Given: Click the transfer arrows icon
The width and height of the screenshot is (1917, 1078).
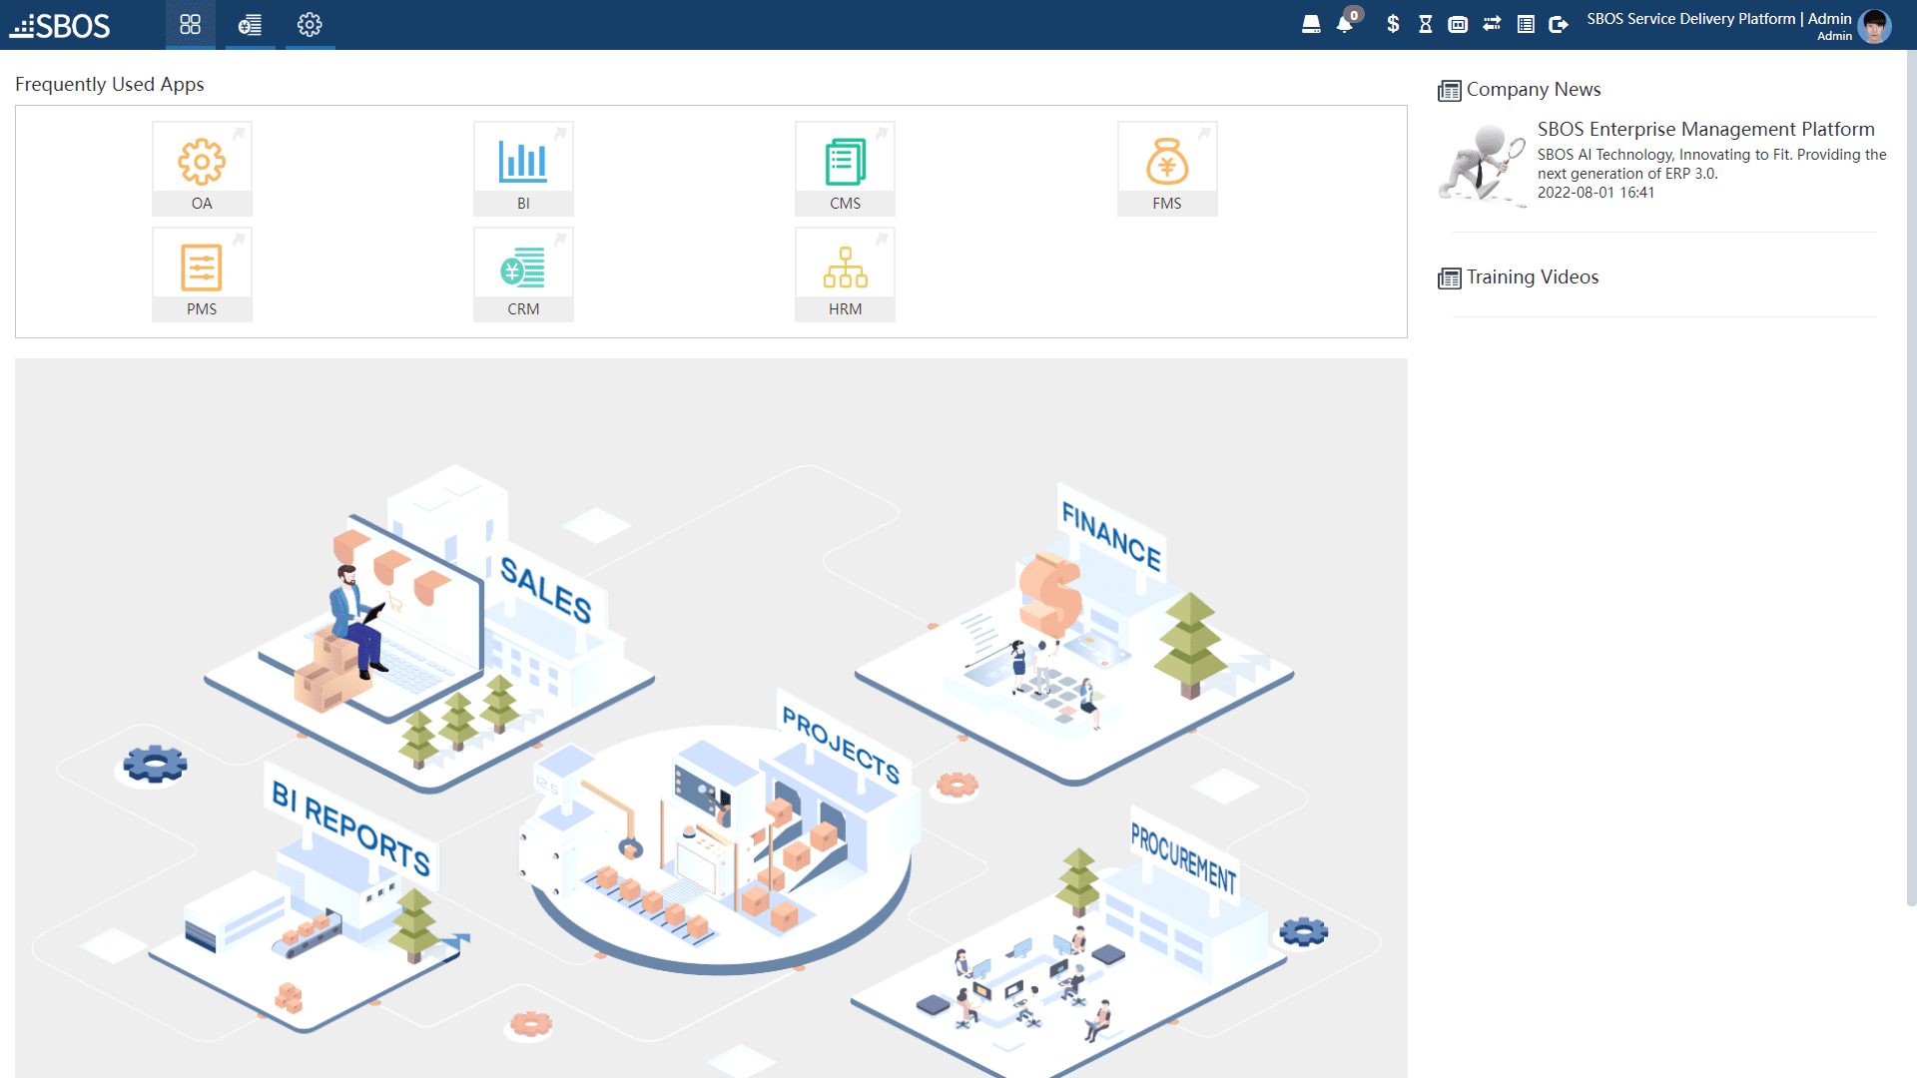Looking at the screenshot, I should point(1491,24).
